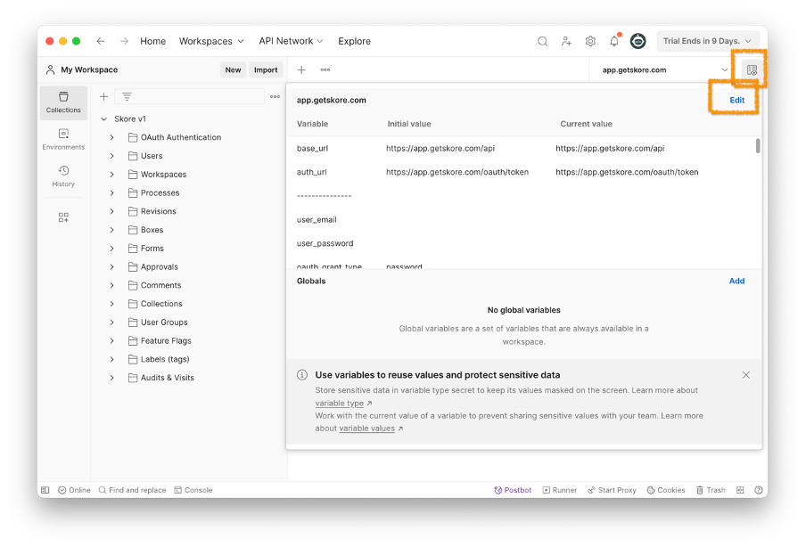Expand the Boxes folder
This screenshot has width=806, height=547.
(111, 230)
